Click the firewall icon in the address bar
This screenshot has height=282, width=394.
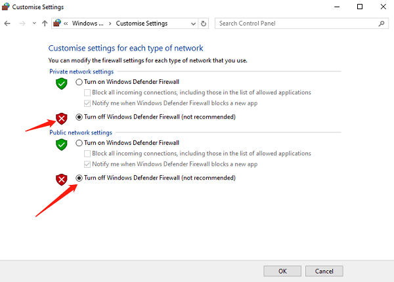tap(57, 23)
